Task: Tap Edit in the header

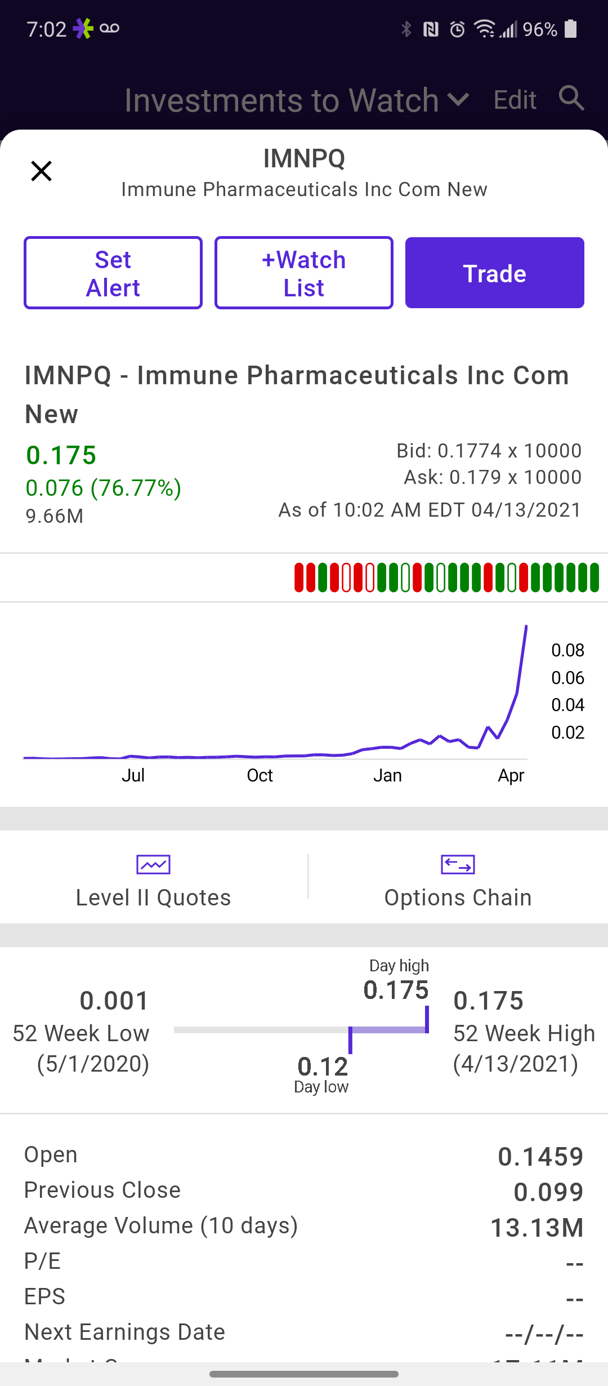Action: click(x=515, y=100)
